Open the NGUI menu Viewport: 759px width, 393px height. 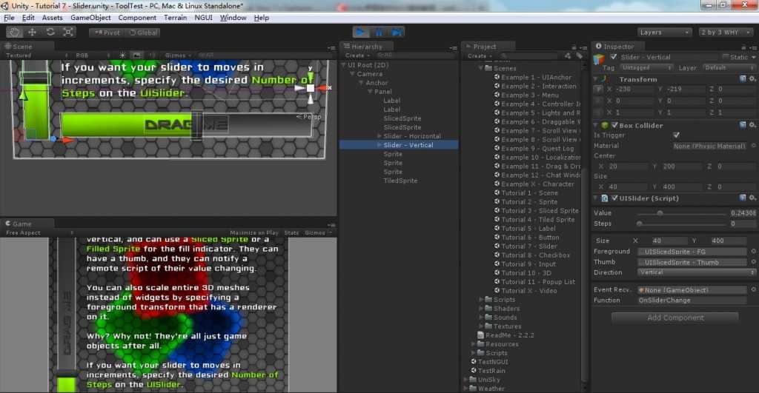[x=203, y=18]
